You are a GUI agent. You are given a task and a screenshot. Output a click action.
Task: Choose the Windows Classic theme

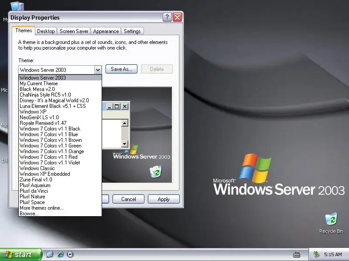[60, 168]
